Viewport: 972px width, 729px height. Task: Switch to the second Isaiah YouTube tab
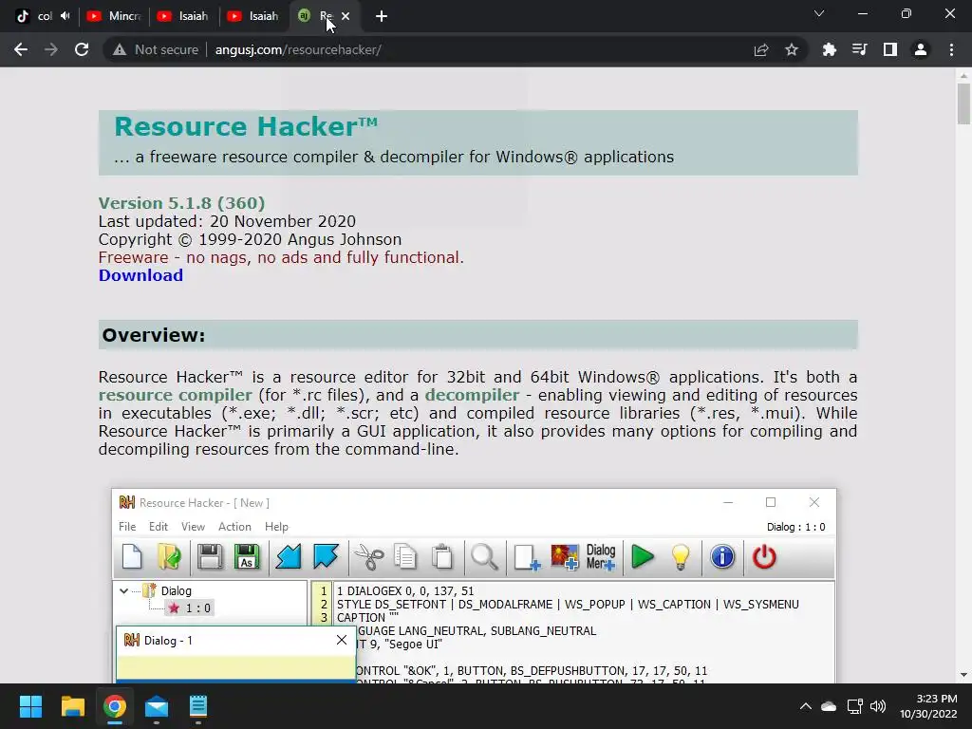pyautogui.click(x=254, y=16)
